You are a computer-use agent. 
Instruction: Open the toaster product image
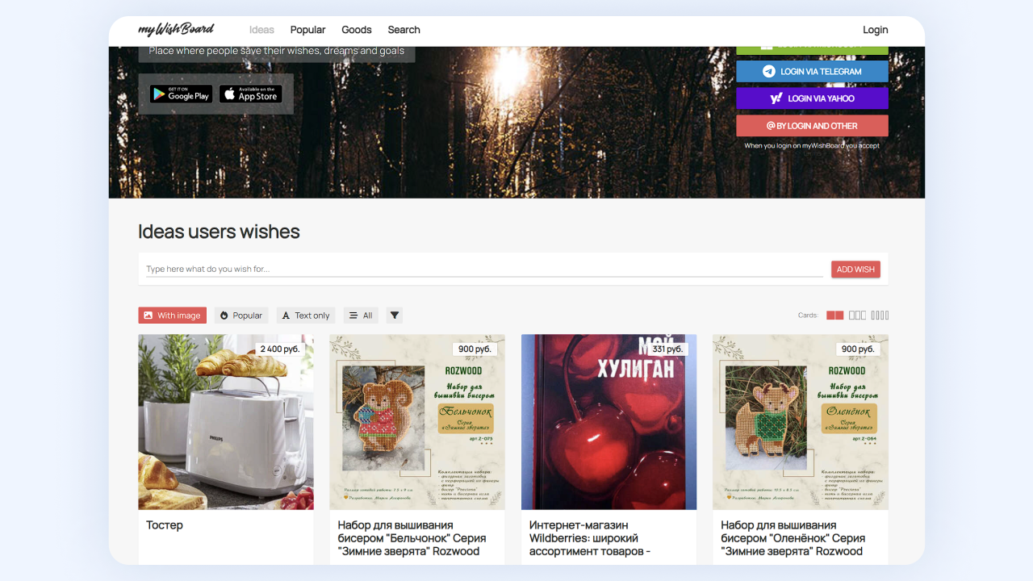(x=226, y=422)
